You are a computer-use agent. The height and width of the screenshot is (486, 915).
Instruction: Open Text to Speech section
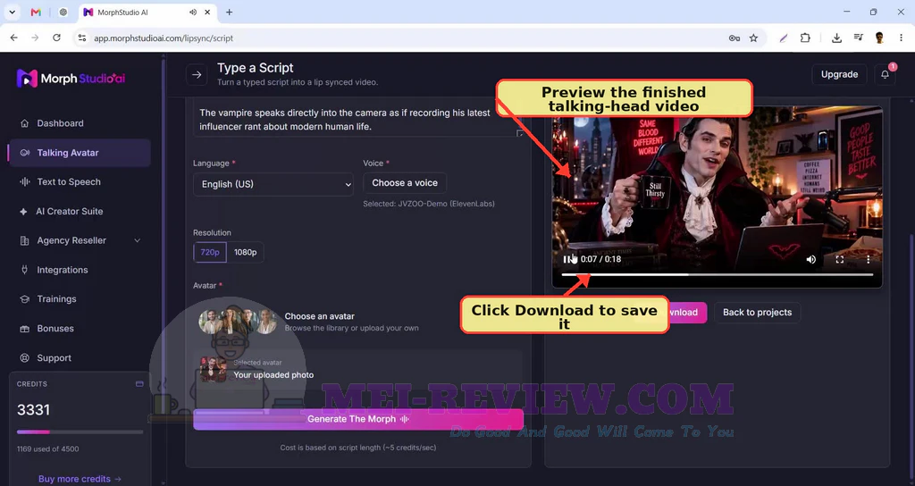point(68,182)
